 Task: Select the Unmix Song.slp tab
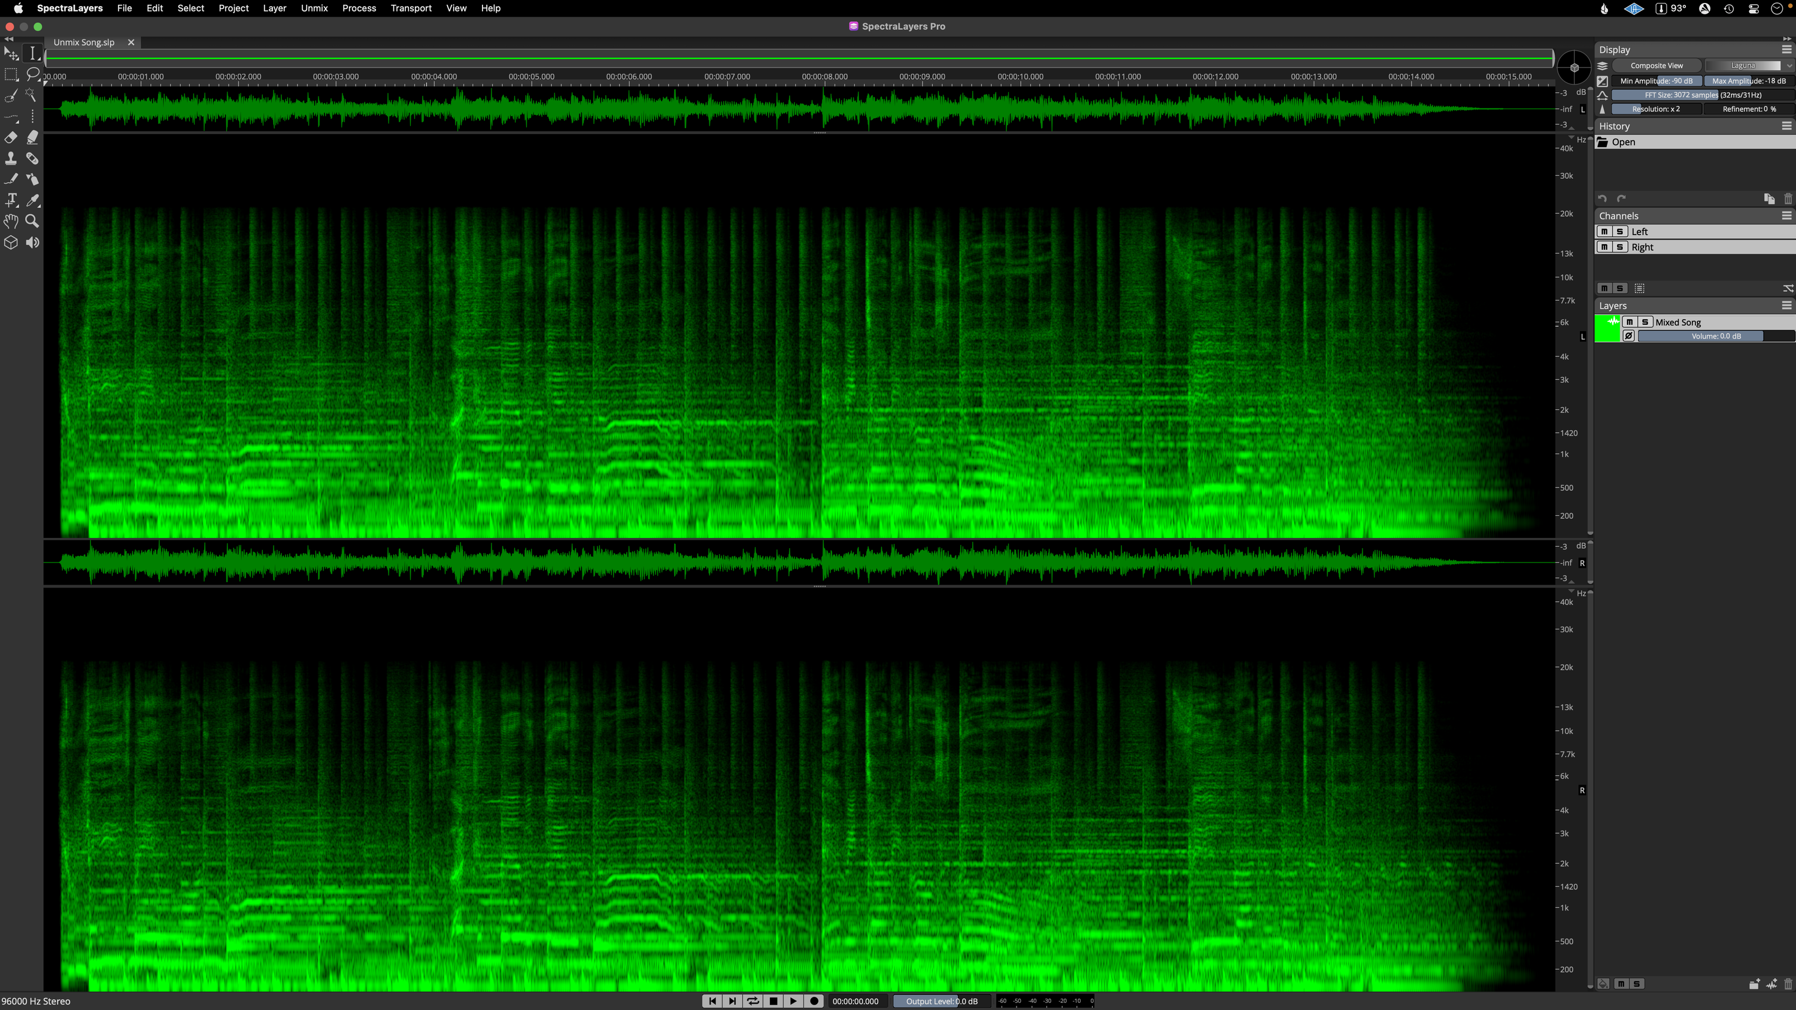[84, 42]
